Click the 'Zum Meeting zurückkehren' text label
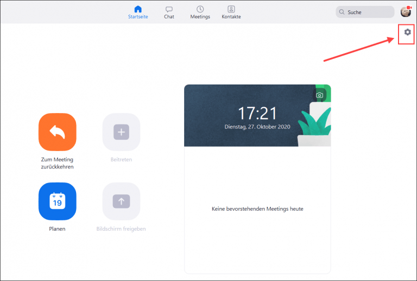 [x=58, y=163]
